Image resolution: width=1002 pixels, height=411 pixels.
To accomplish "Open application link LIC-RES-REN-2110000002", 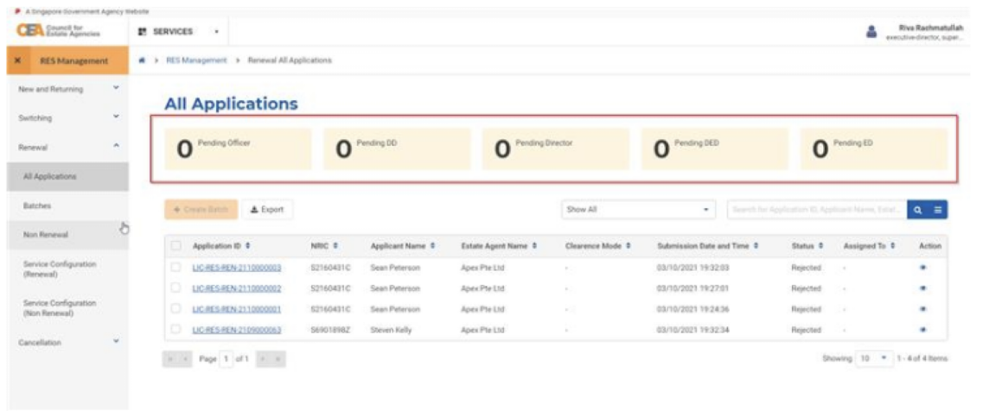I will pos(236,288).
